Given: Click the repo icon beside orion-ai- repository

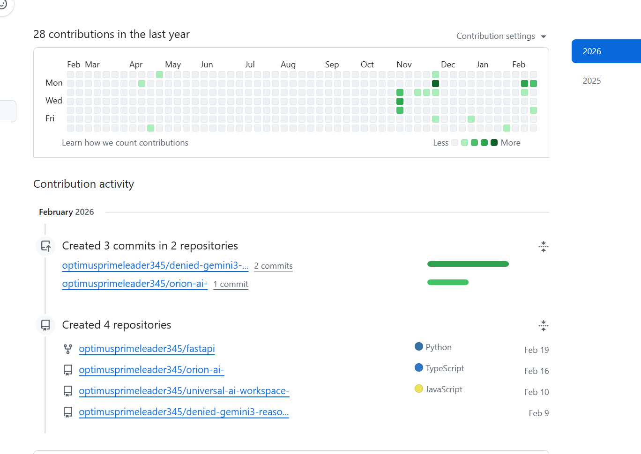Looking at the screenshot, I should point(68,370).
